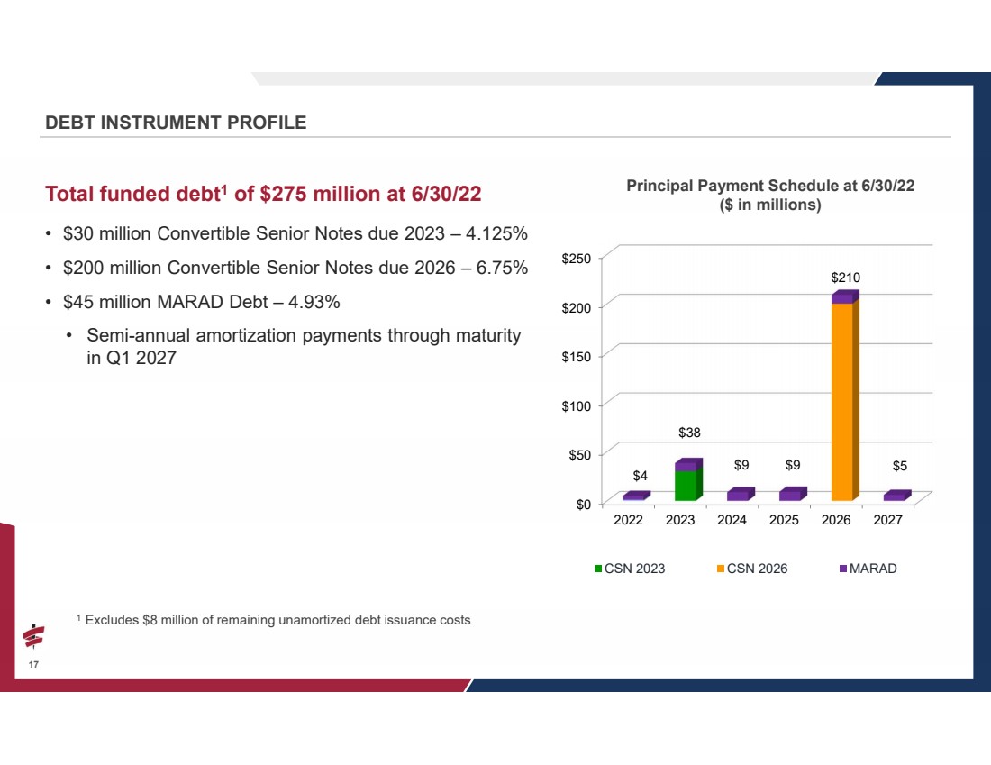Click the $4 data label above the 2022 bar
This screenshot has height=765, width=991.
tap(641, 476)
